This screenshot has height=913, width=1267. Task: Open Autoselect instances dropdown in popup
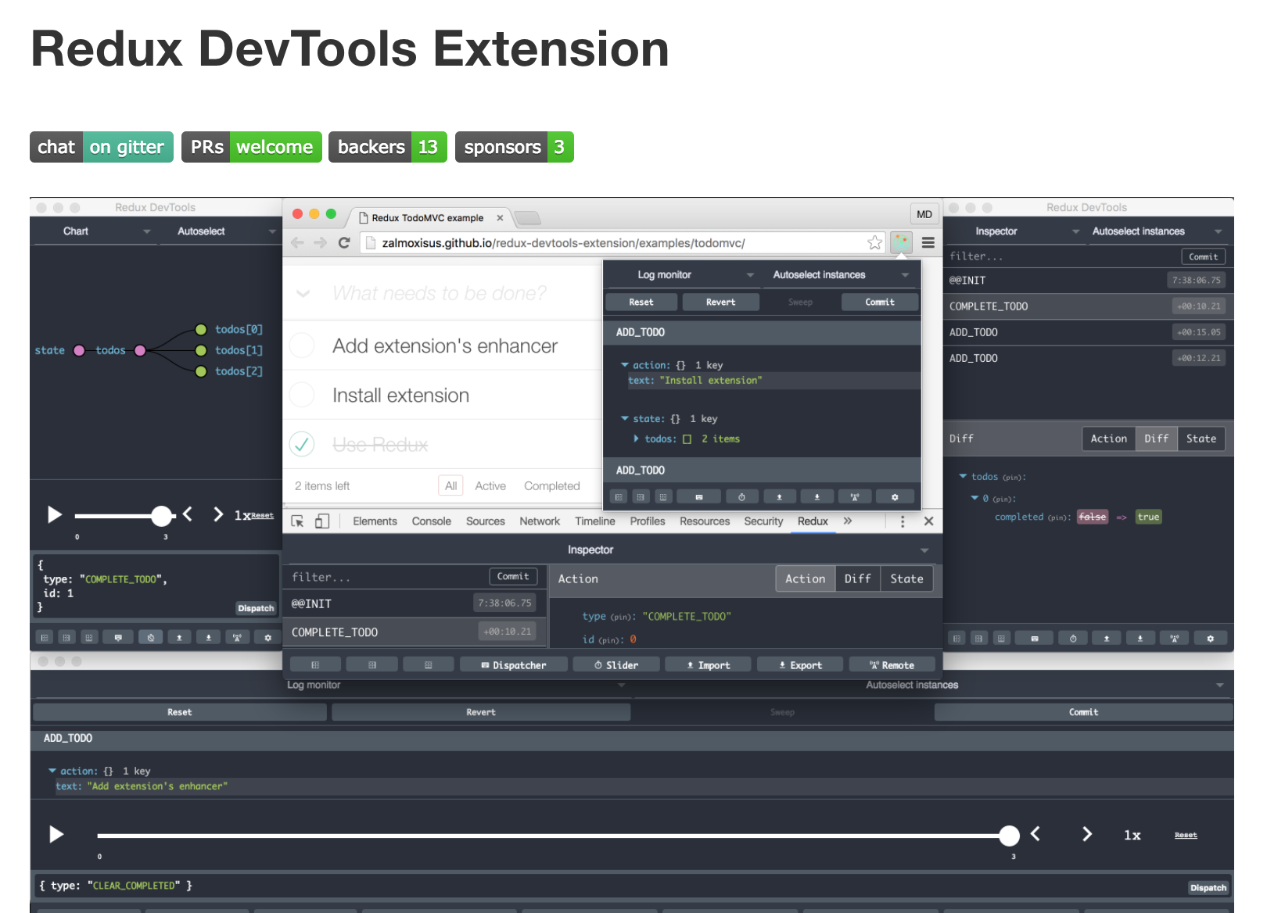840,274
